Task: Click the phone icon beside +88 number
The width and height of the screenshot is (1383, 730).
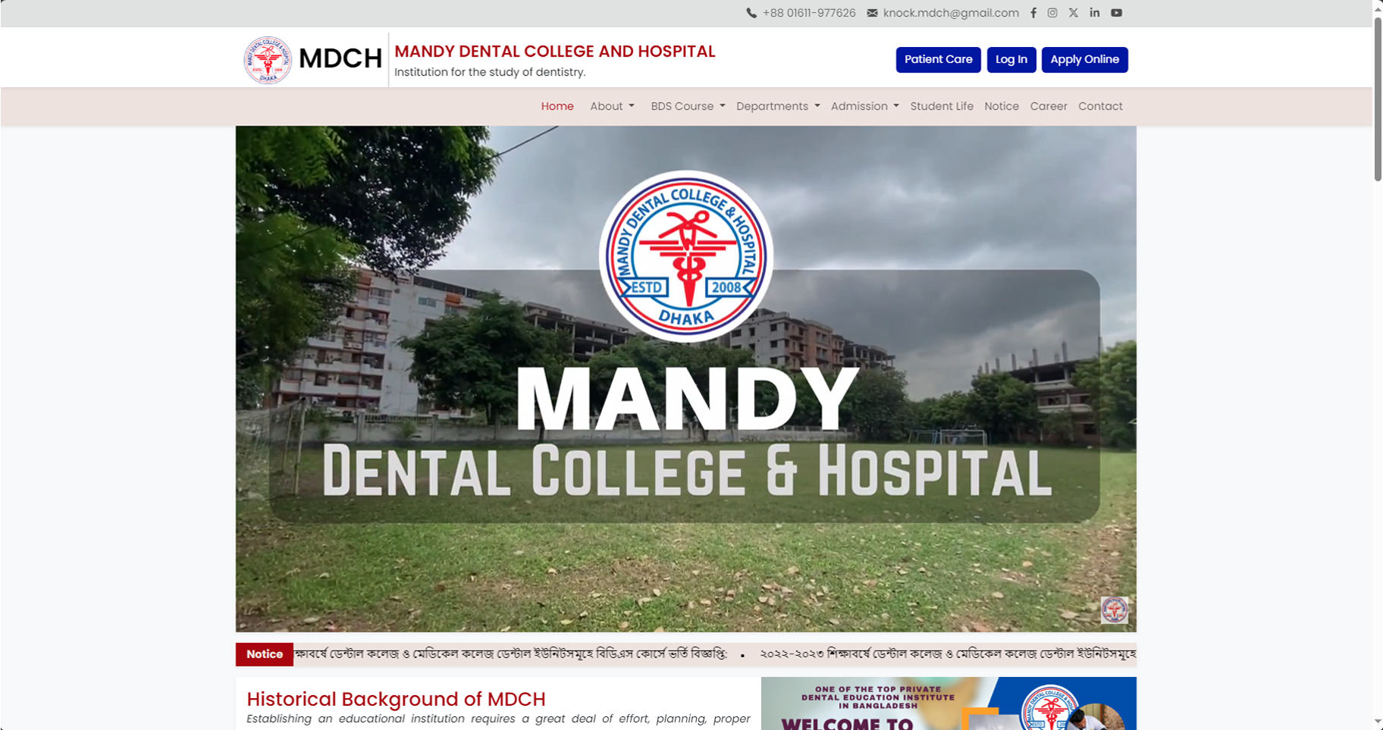Action: pyautogui.click(x=751, y=13)
